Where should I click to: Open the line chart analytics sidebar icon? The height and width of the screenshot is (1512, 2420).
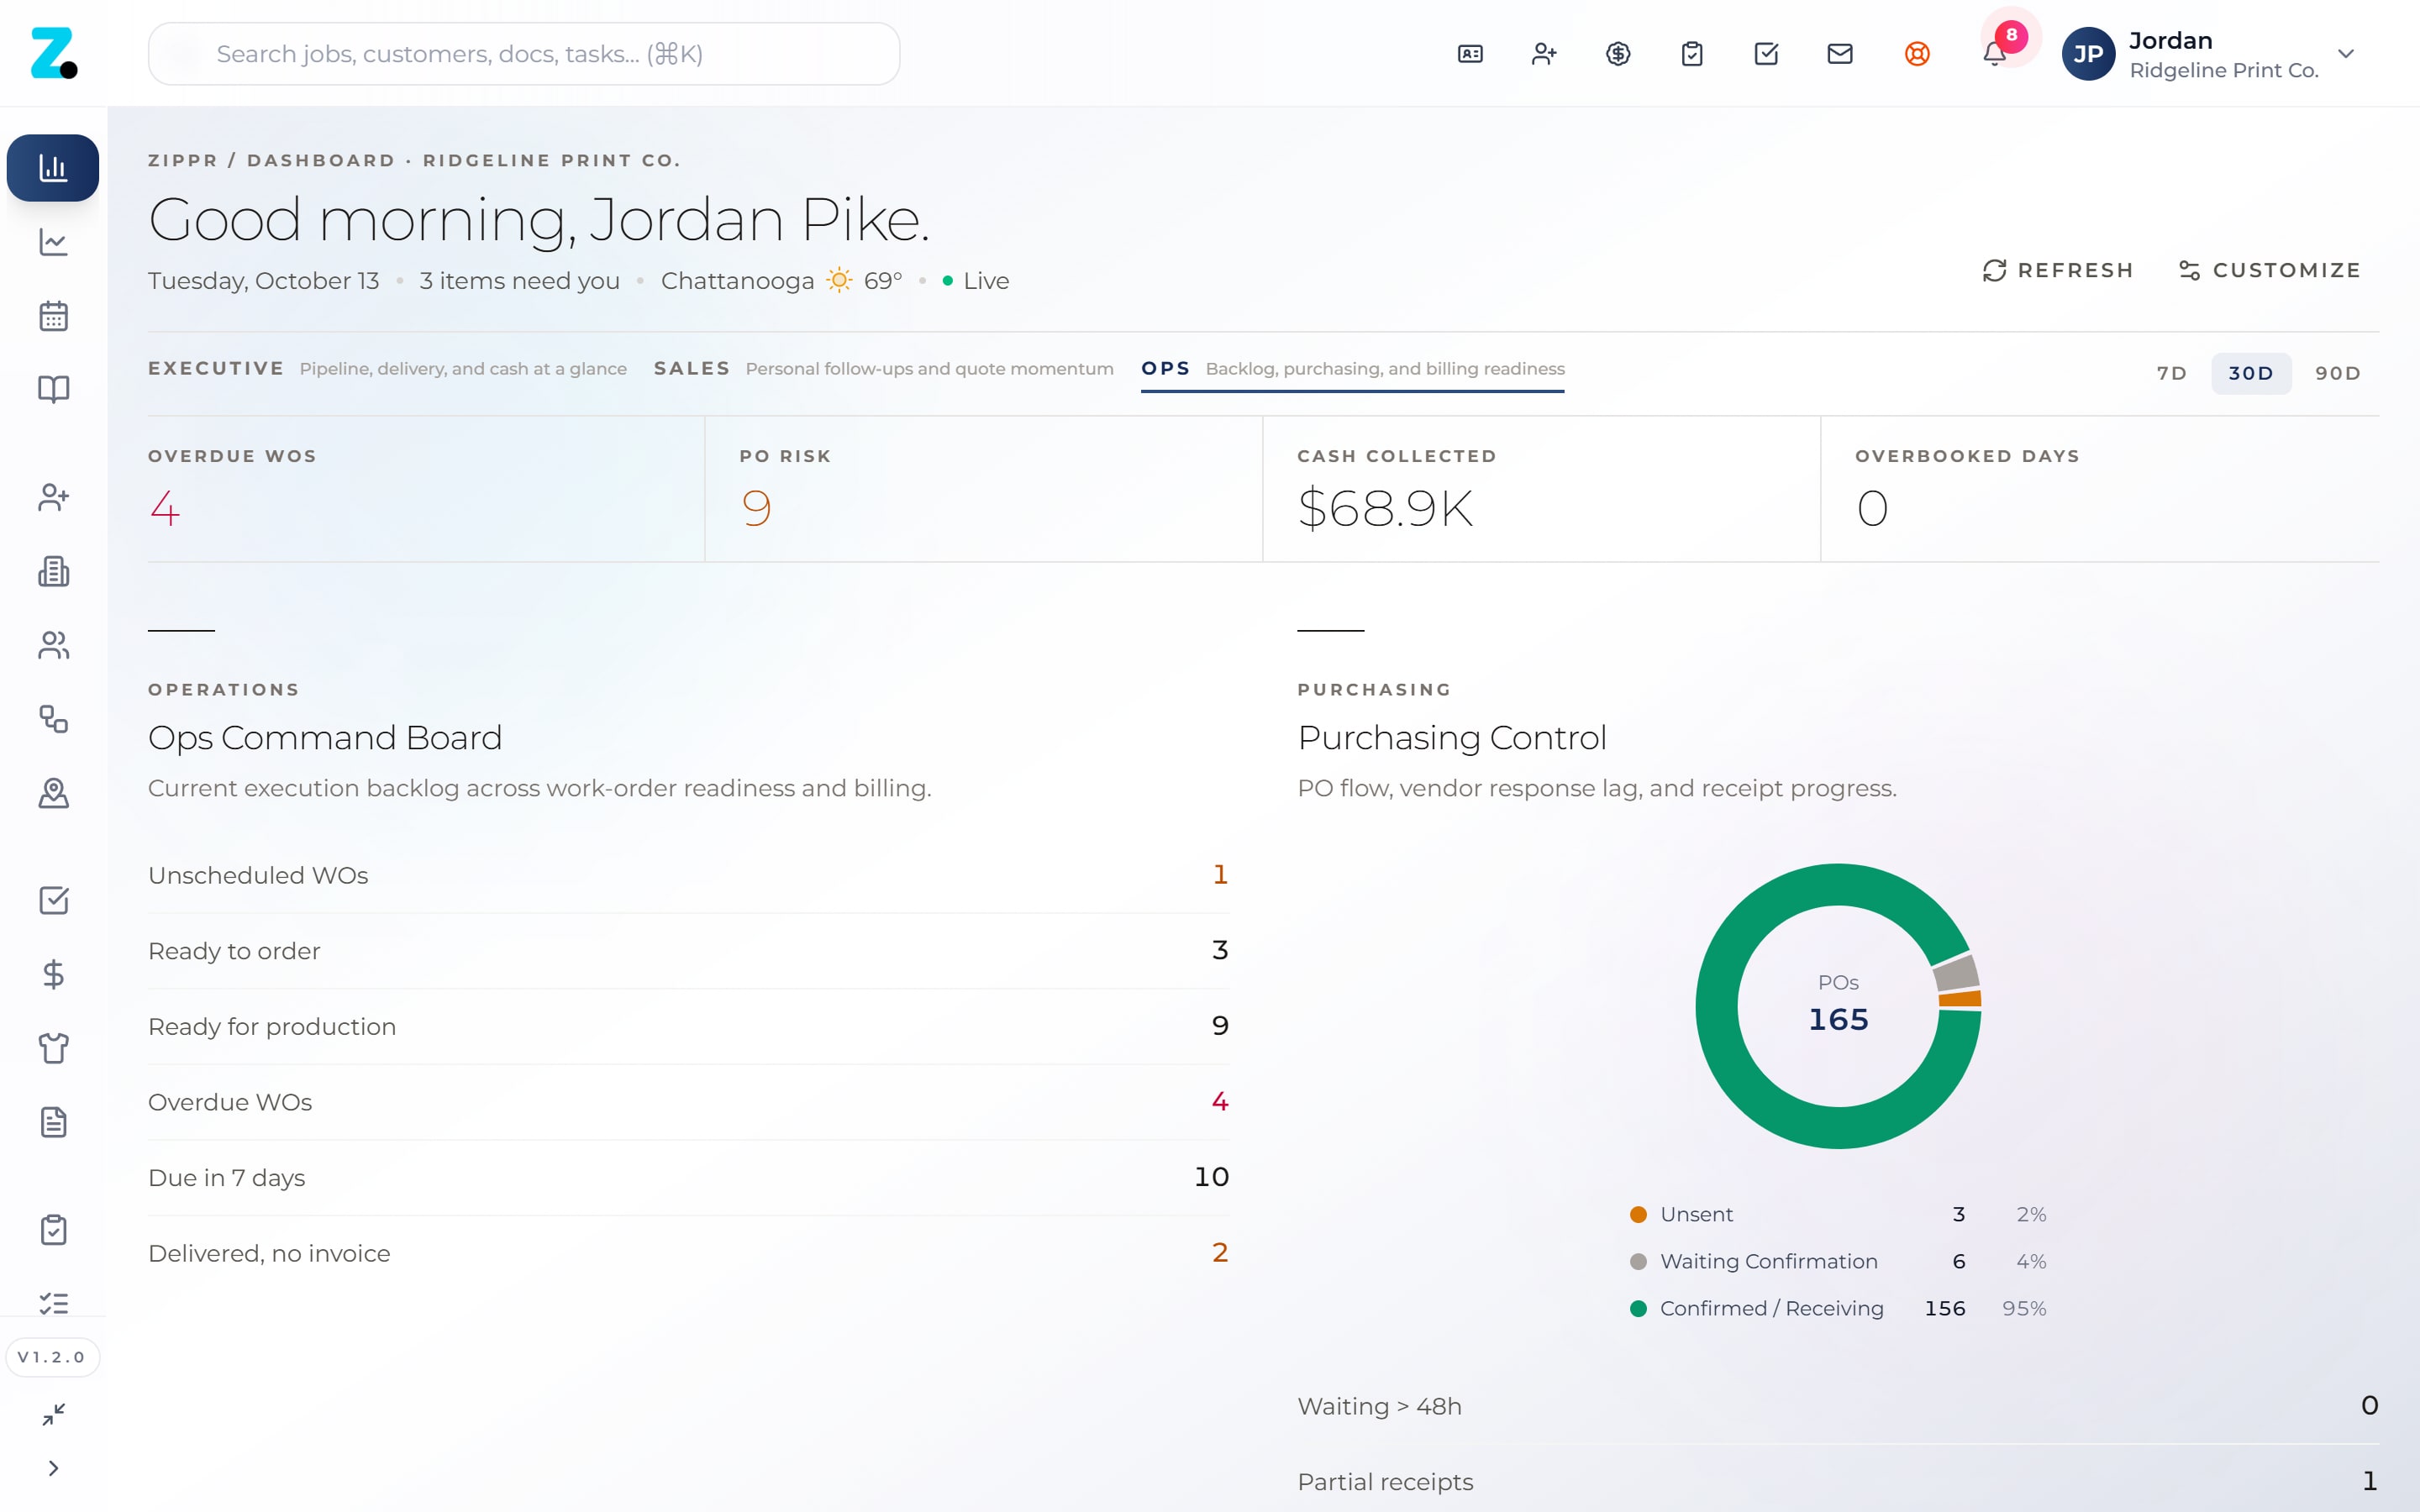[x=53, y=242]
